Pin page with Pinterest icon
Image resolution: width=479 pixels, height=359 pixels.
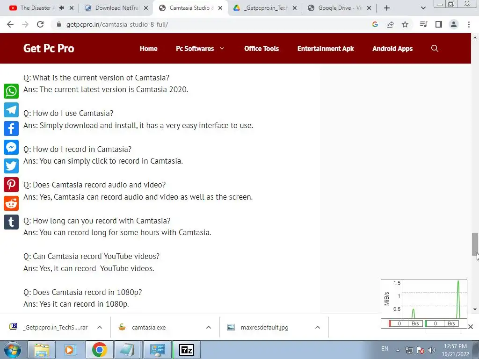(11, 185)
